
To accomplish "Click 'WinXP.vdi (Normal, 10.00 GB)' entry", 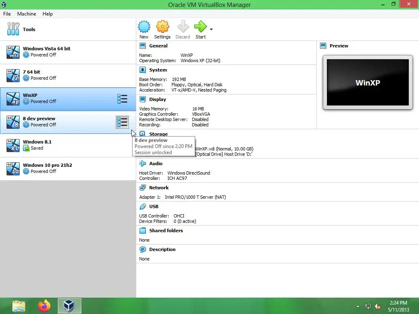I will click(x=224, y=149).
